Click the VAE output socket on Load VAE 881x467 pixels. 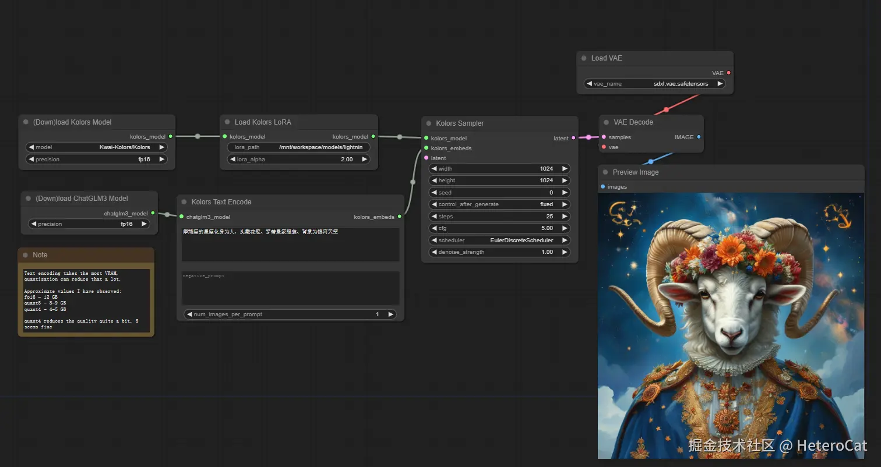[728, 73]
